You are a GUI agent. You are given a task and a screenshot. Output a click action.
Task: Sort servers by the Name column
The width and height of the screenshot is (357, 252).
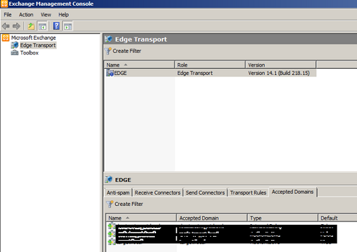140,65
